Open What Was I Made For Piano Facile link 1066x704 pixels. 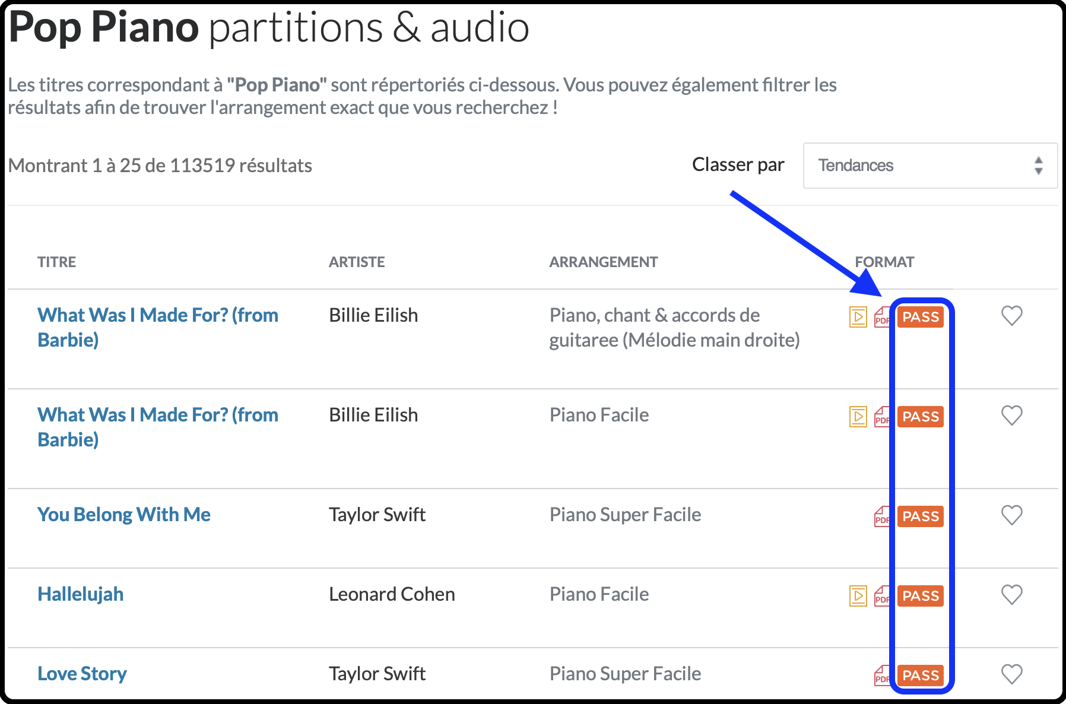(x=158, y=427)
